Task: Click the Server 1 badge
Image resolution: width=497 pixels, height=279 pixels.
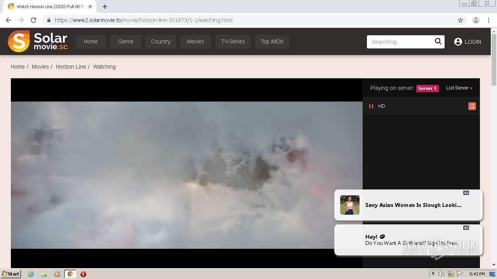Action: 427,88
